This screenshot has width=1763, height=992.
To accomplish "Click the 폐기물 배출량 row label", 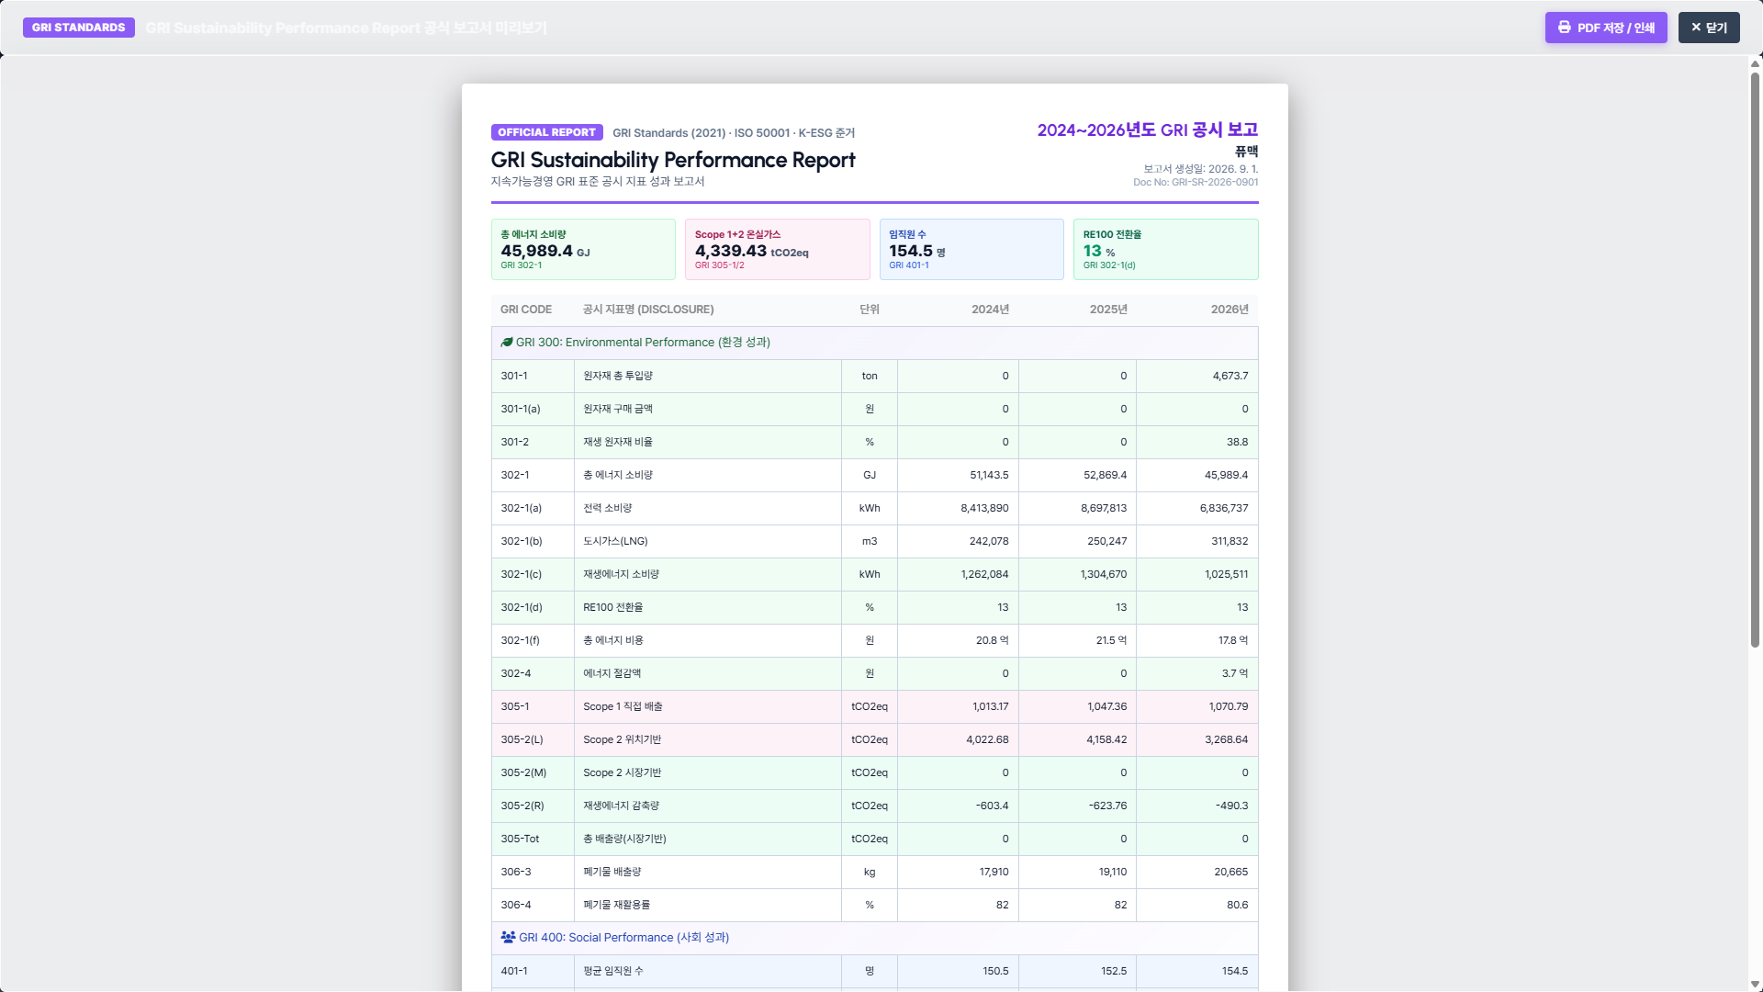I will [x=612, y=872].
